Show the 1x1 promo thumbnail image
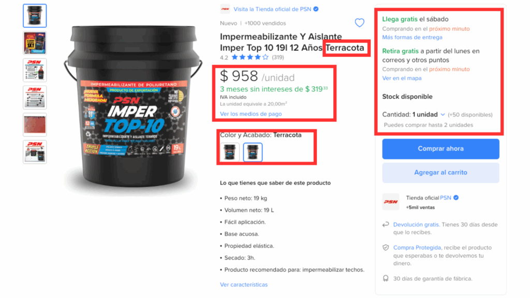This screenshot has height=298, width=530. 35,43
